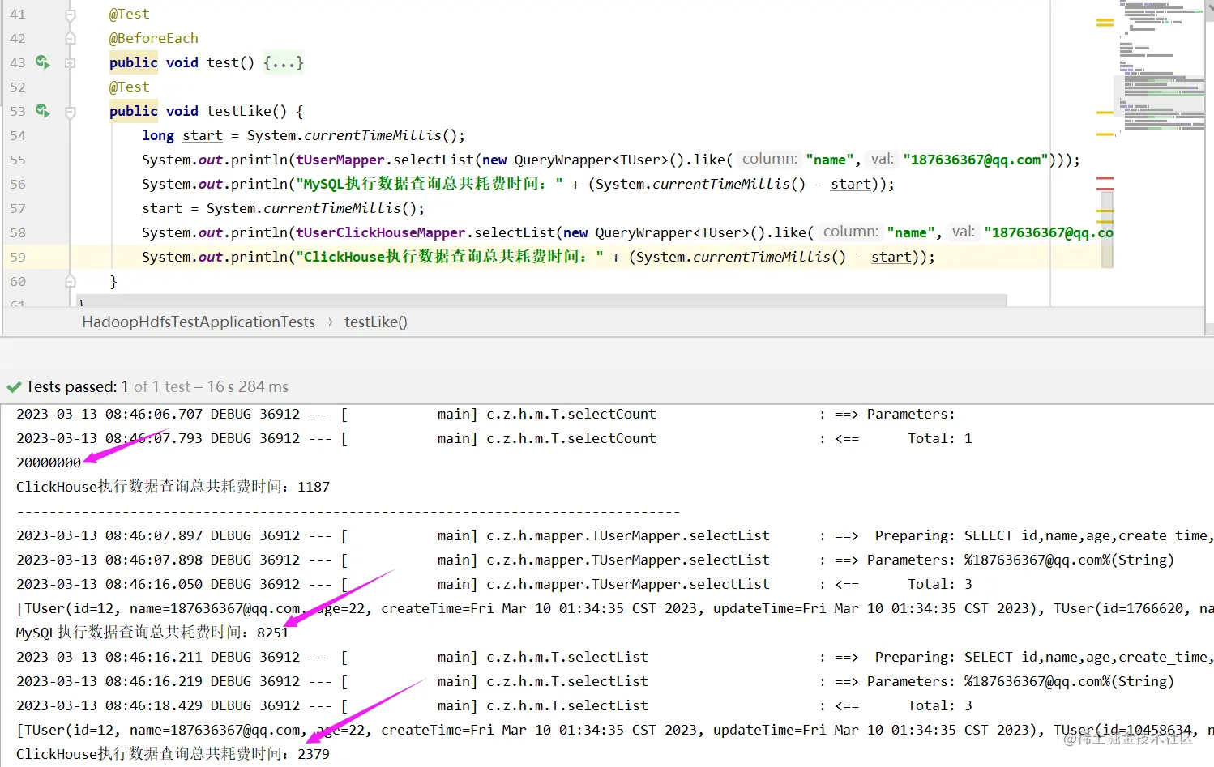Click c.z.h.m.T.selectList on the 08:46:16.211 line
This screenshot has width=1214, height=767.
[x=567, y=657]
